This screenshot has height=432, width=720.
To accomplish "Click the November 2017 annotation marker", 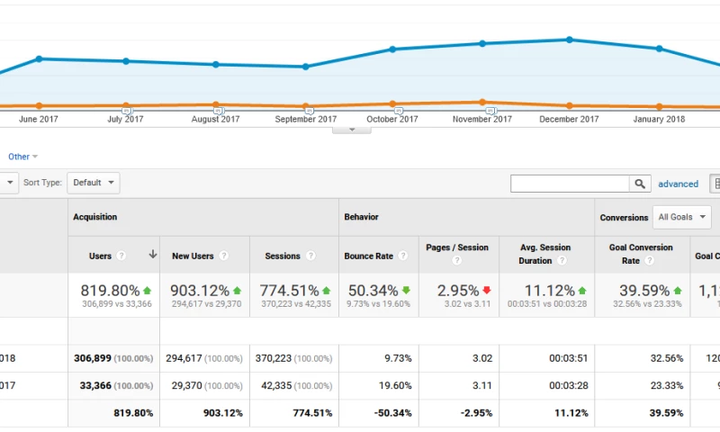I will (490, 111).
